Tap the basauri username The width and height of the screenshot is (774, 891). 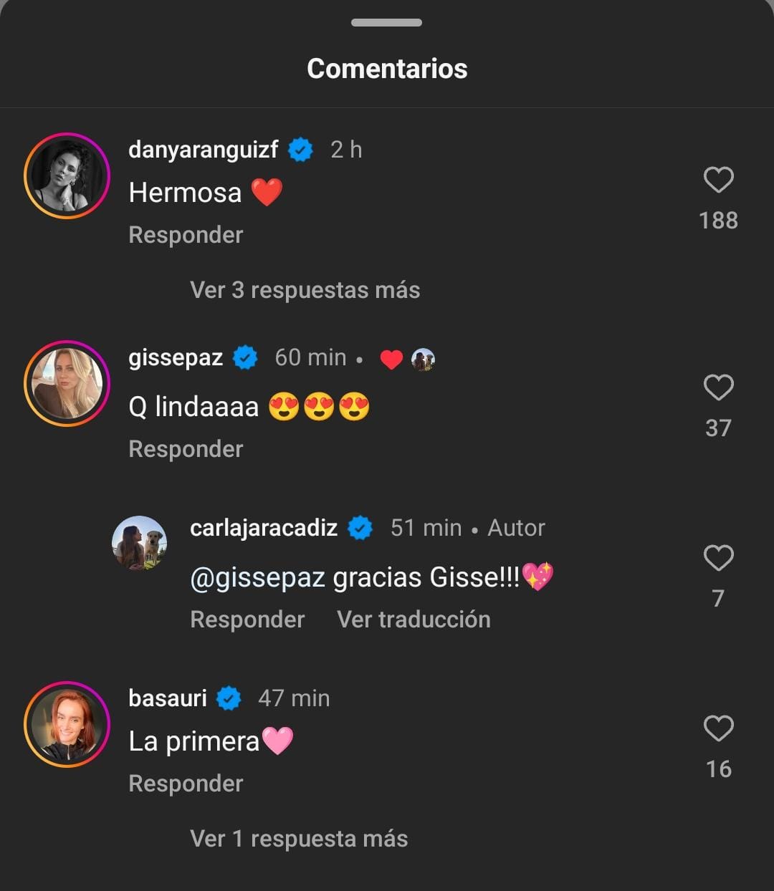click(x=168, y=698)
